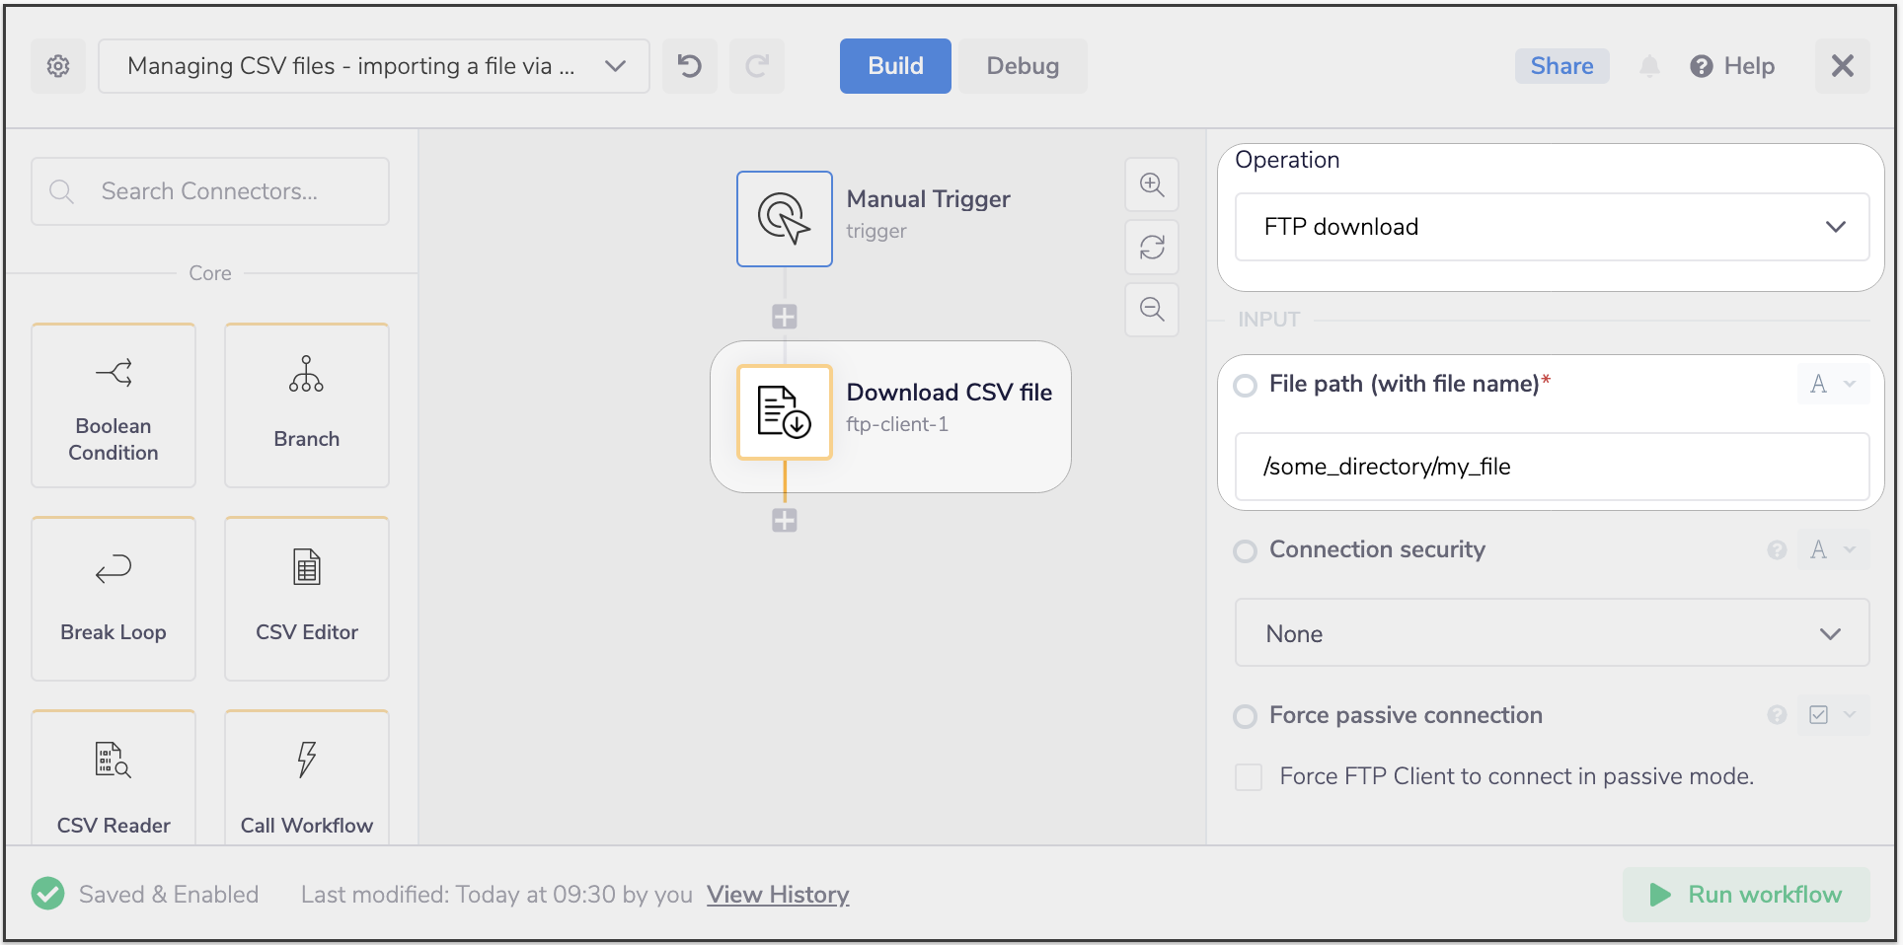Select the Manual Trigger step icon

tap(785, 219)
